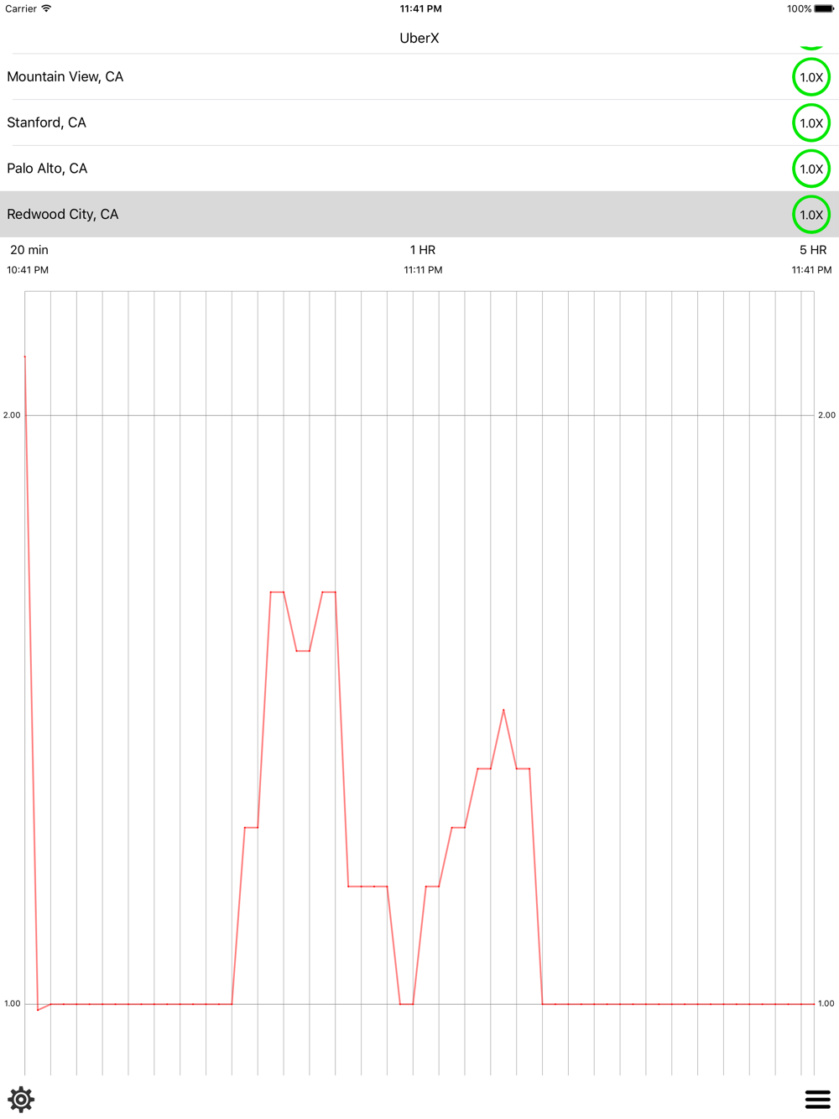
Task: Tap the 100% battery percentage
Action: tap(799, 9)
